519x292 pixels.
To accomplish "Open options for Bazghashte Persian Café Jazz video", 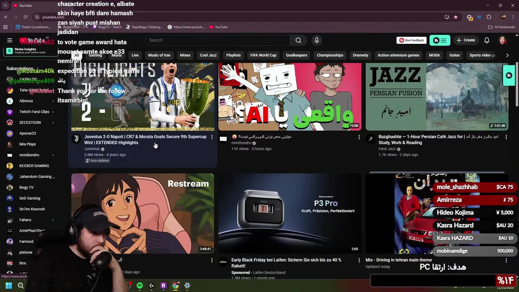I will click(506, 137).
